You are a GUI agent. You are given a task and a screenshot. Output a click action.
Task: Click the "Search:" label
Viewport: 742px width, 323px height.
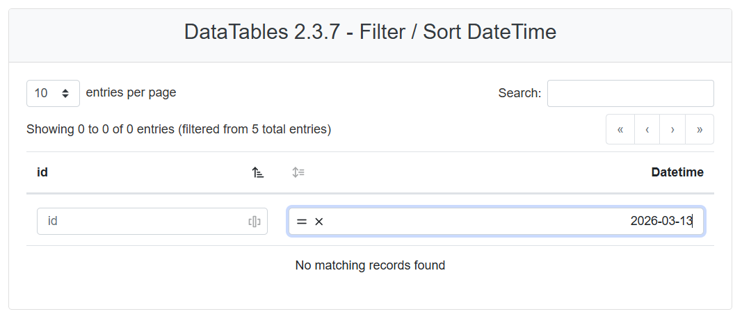point(519,93)
